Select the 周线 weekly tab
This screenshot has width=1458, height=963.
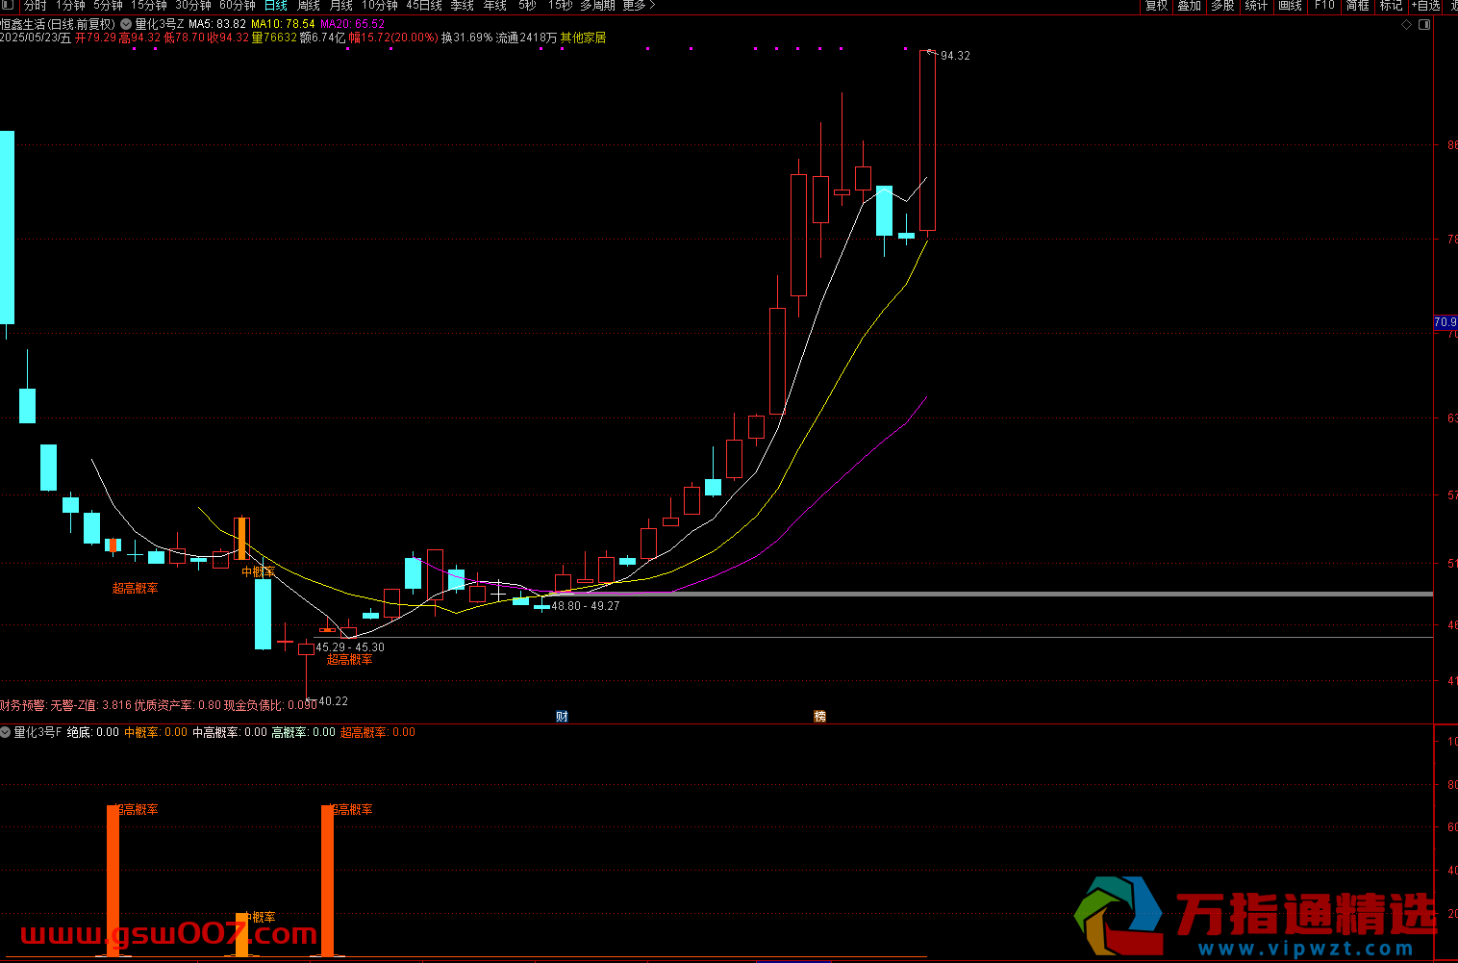309,6
